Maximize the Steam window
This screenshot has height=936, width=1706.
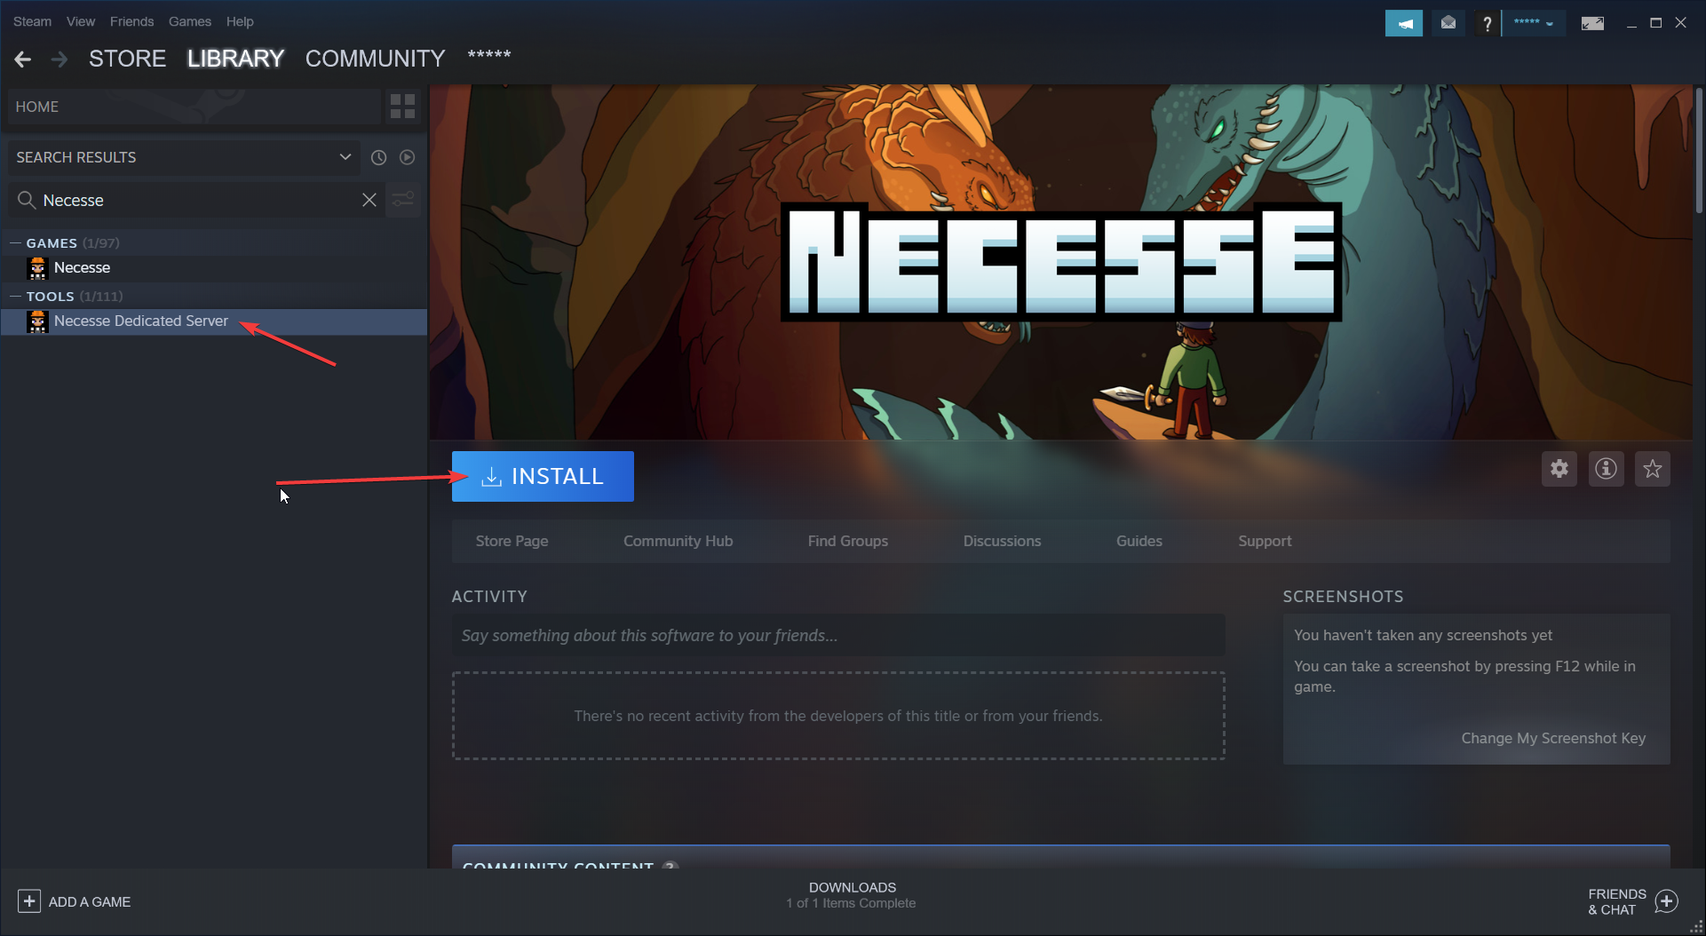[x=1655, y=23]
